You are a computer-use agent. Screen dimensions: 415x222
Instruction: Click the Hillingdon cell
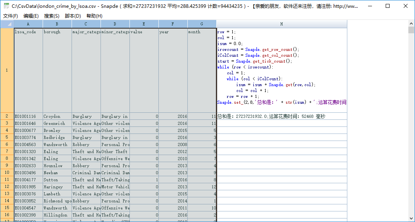click(57, 215)
